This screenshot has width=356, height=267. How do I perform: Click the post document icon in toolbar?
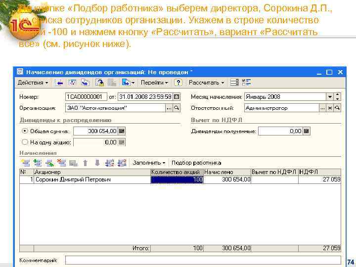[99, 83]
